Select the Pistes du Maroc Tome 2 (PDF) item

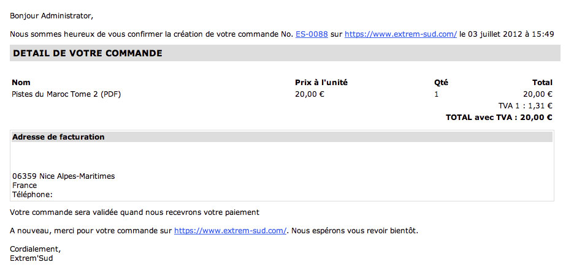click(x=66, y=94)
